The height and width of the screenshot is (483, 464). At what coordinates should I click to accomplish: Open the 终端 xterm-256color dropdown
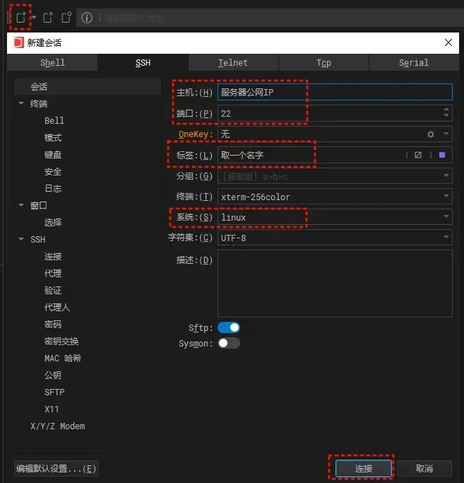tap(446, 197)
